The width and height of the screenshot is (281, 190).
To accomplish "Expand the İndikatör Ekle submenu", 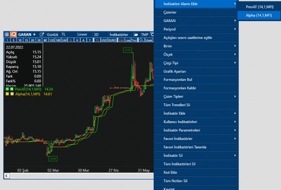I will click(x=196, y=113).
